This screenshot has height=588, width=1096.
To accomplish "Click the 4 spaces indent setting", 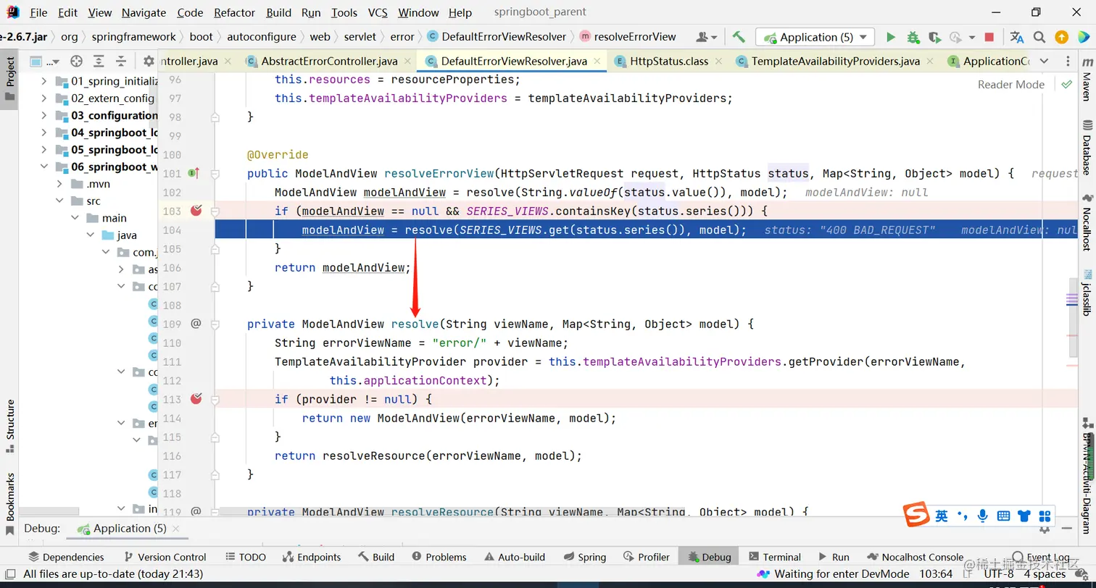I will [x=1045, y=574].
